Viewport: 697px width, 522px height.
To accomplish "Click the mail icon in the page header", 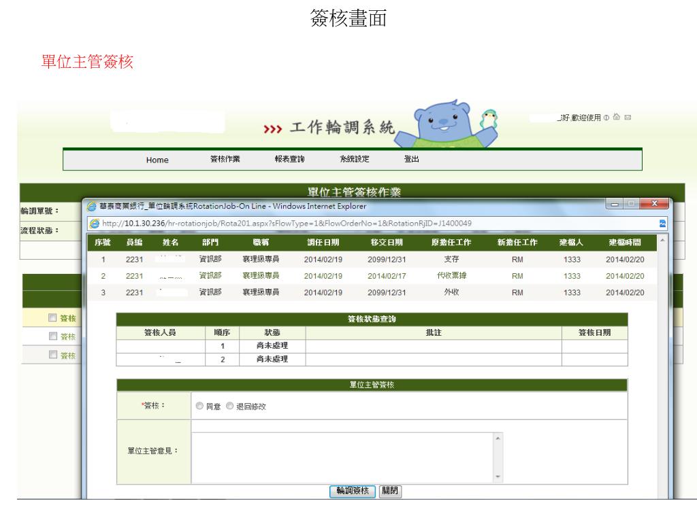I will (x=628, y=117).
